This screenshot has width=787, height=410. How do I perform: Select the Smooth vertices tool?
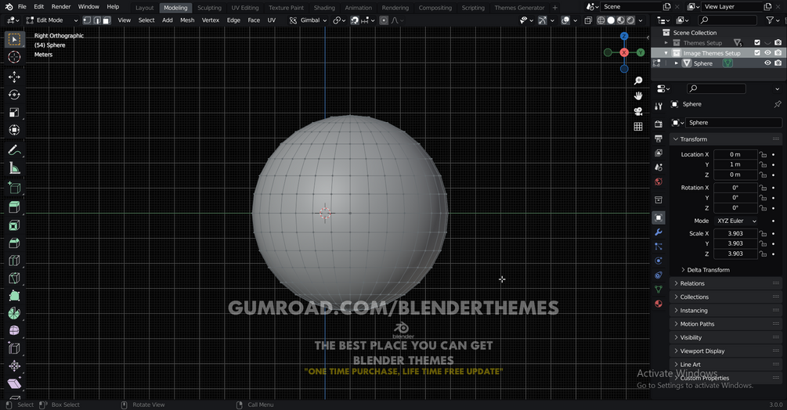pos(14,331)
